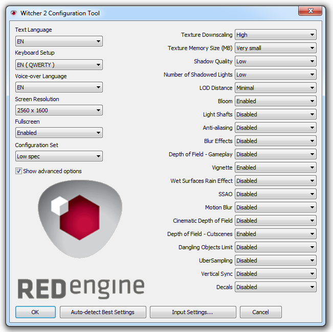Open the Light Shafts dropdown
The width and height of the screenshot is (333, 332).
tap(275, 114)
